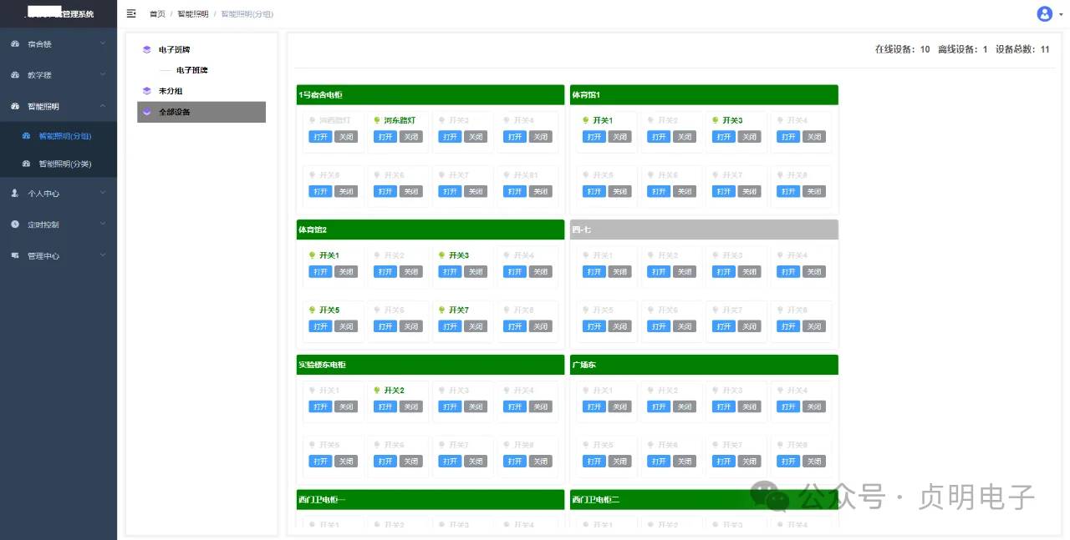The width and height of the screenshot is (1070, 540).
Task: Select 全部设备 in the group tree
Action: click(201, 112)
